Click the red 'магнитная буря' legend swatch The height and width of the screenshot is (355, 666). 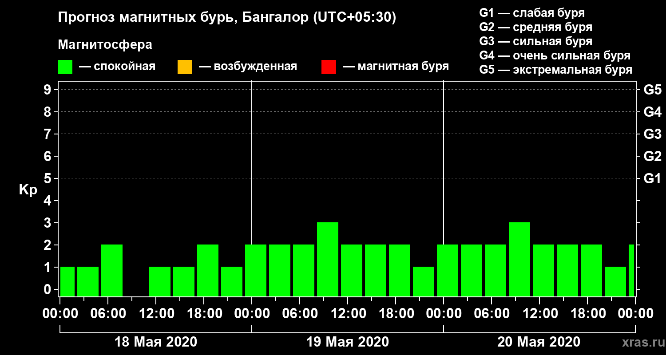tap(329, 67)
